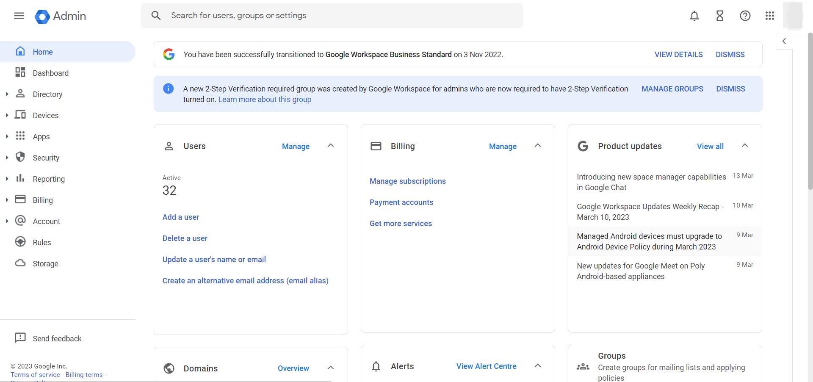Click View all product updates
The width and height of the screenshot is (813, 382).
click(x=710, y=147)
